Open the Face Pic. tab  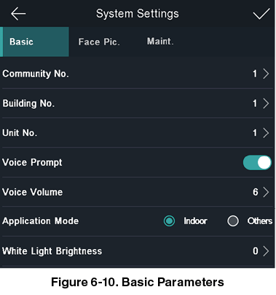click(x=99, y=42)
